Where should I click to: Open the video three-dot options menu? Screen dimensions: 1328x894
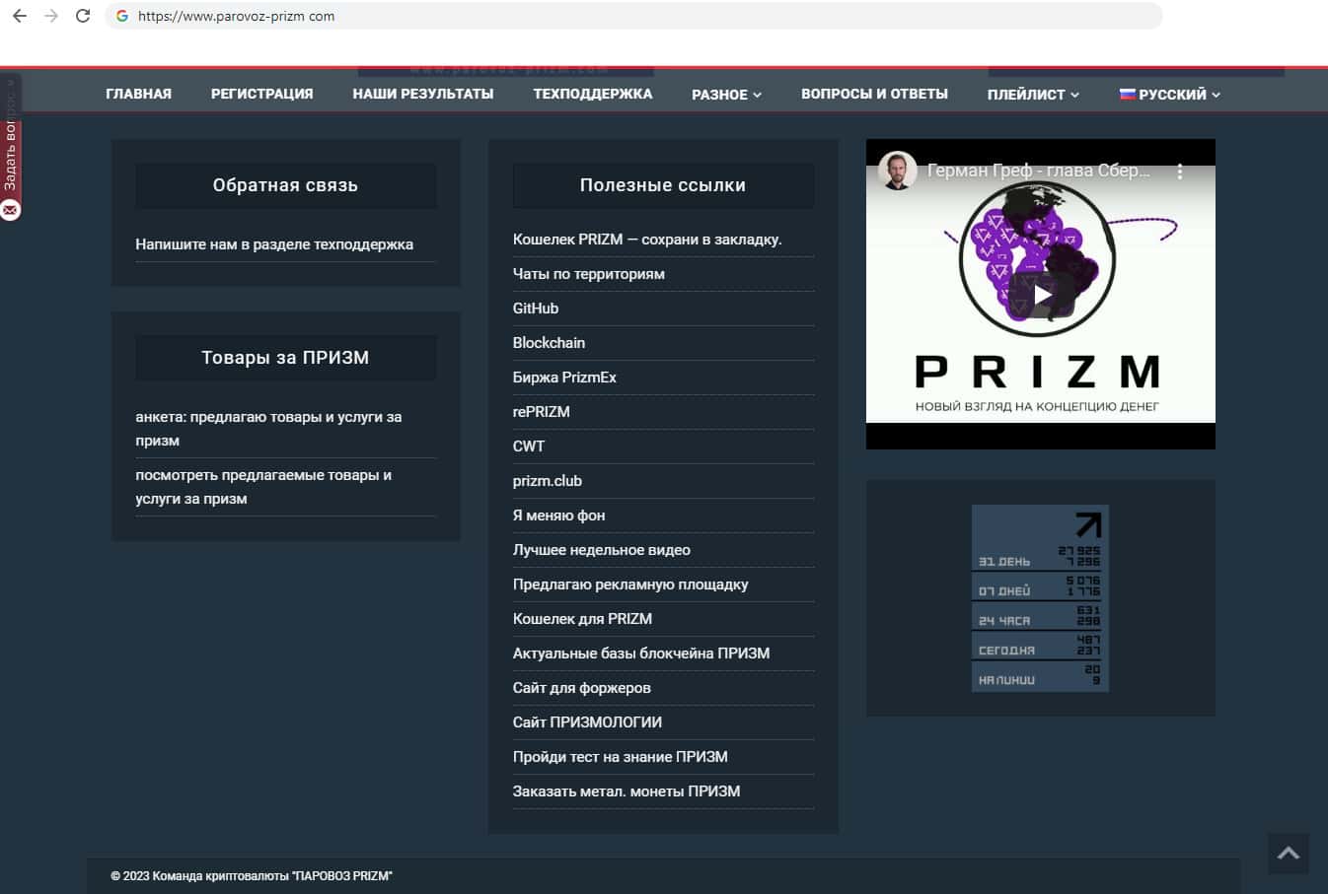click(x=1179, y=172)
